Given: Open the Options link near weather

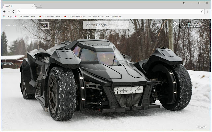Looking at the screenshot, I should click(159, 25).
